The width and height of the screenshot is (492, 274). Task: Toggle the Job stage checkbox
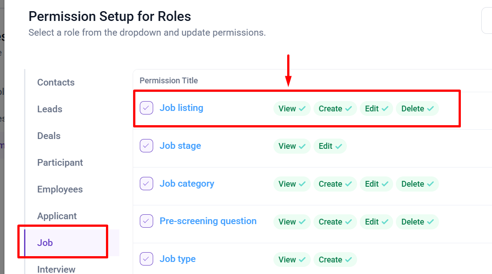(146, 146)
